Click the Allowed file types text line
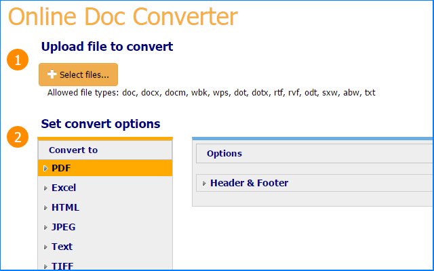This screenshot has height=271, width=434. tap(211, 93)
